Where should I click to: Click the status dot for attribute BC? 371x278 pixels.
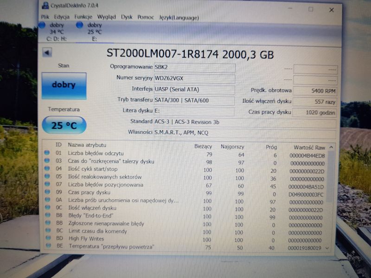pyautogui.click(x=48, y=230)
